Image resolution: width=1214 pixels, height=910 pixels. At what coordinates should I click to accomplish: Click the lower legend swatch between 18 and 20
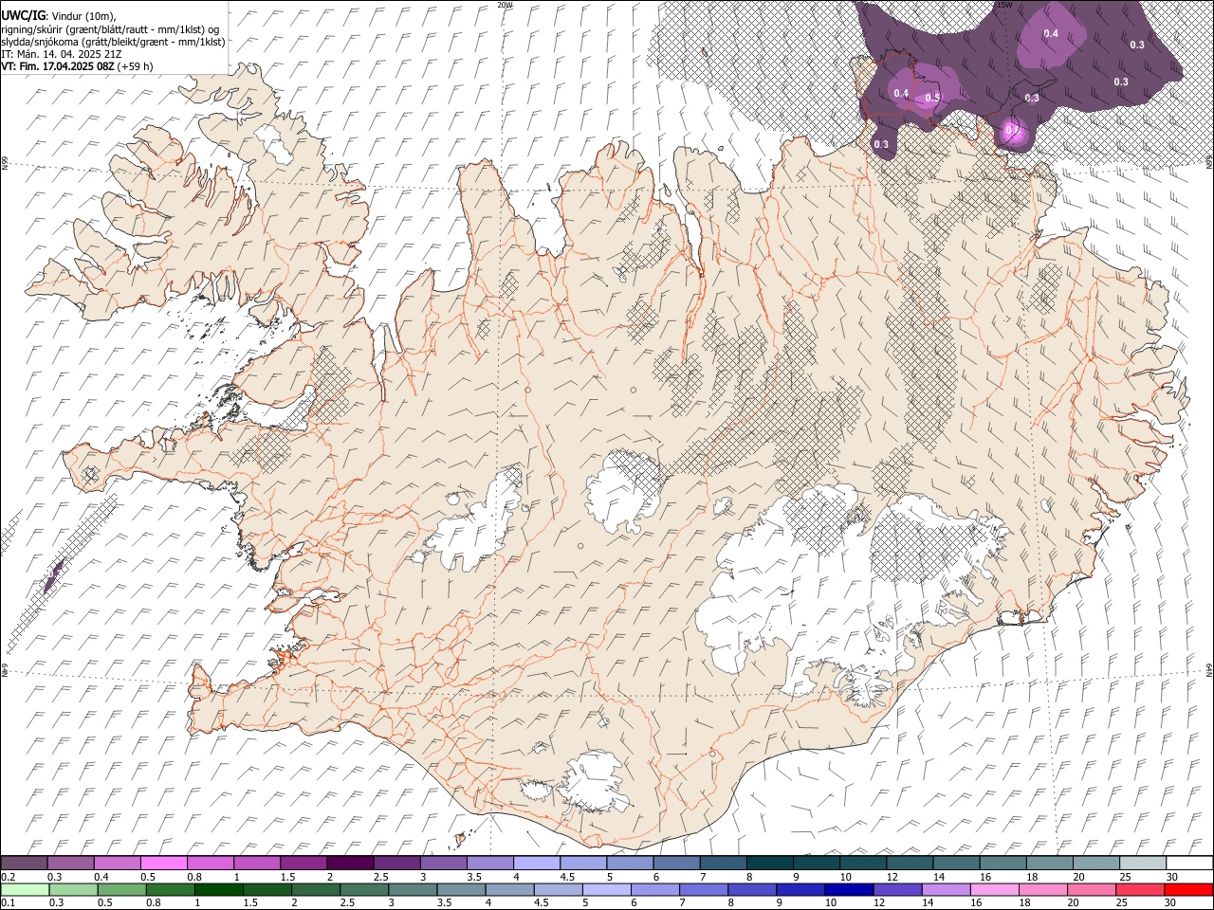pyautogui.click(x=1042, y=889)
